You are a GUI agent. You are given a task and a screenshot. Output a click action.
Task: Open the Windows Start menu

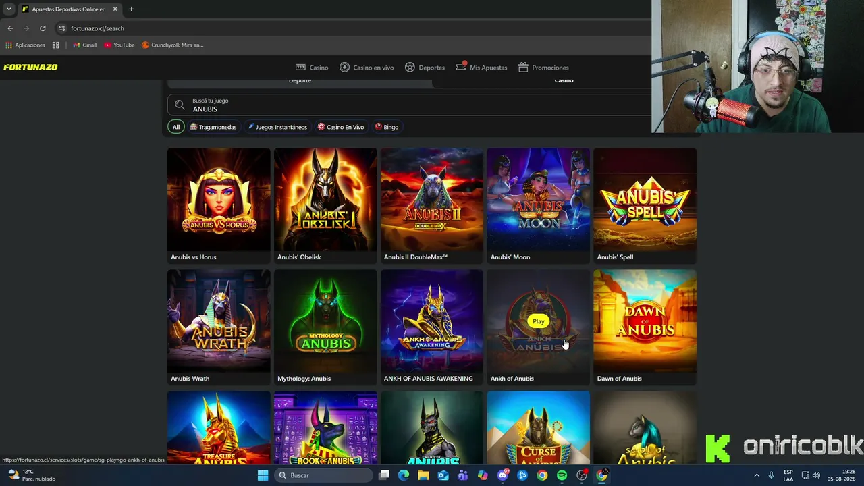[x=263, y=475]
